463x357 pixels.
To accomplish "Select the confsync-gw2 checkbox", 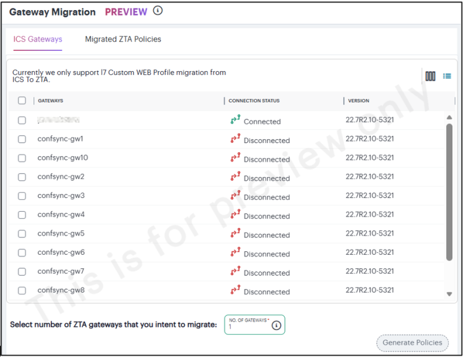I will click(x=22, y=177).
